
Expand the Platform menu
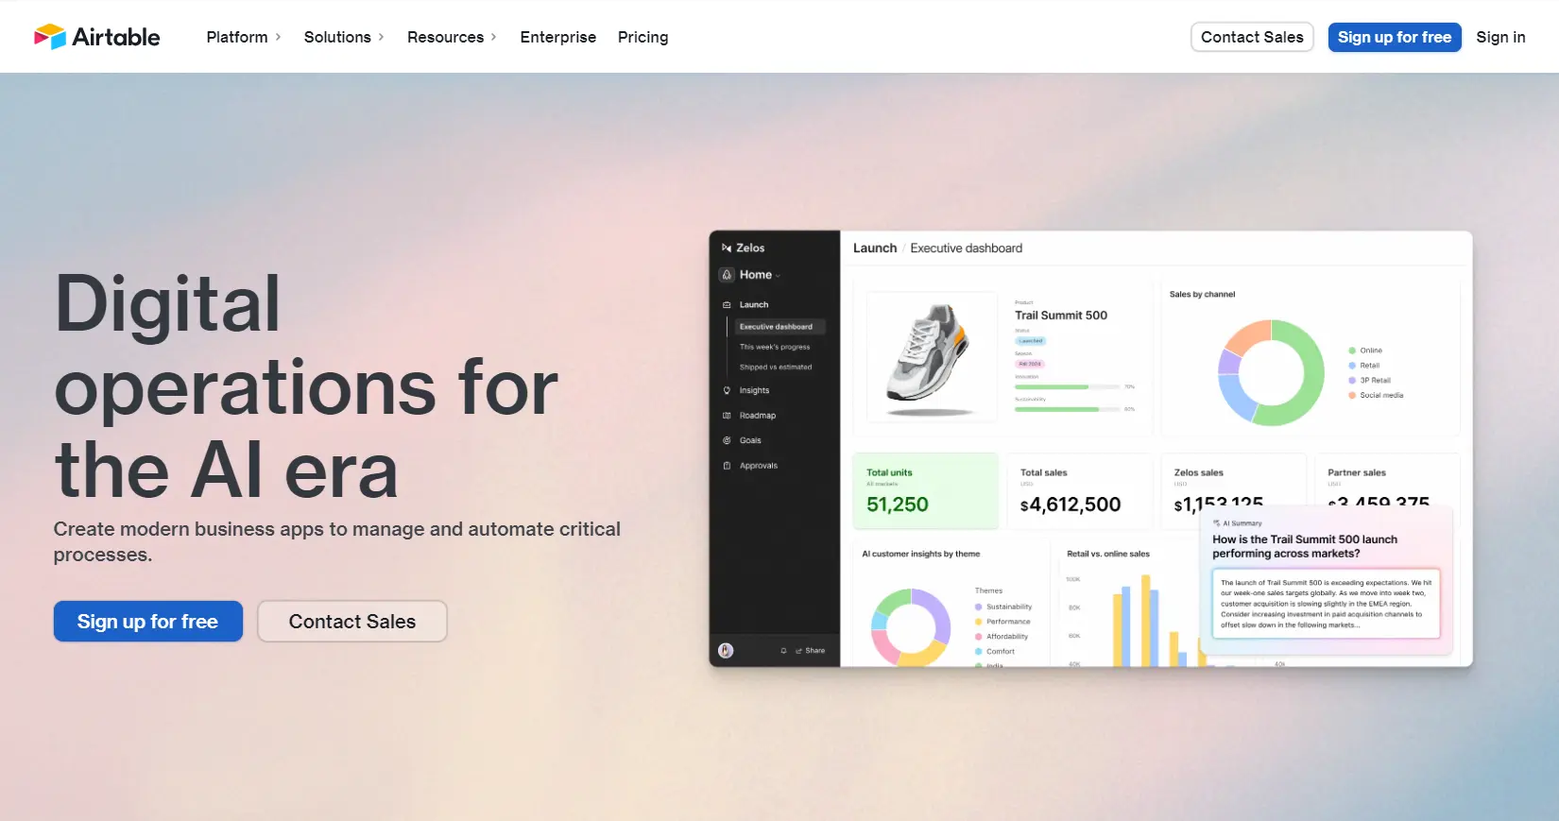point(244,37)
